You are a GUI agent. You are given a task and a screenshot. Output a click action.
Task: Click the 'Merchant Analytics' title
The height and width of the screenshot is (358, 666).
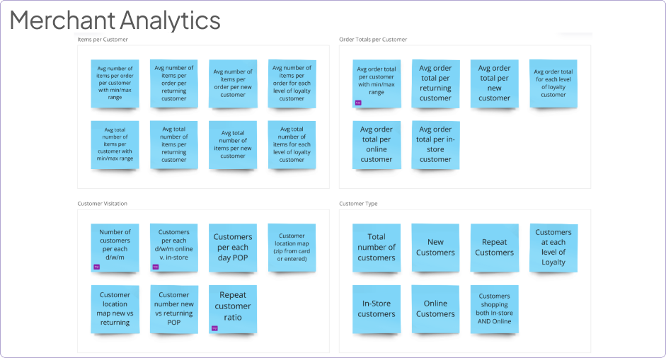click(115, 20)
